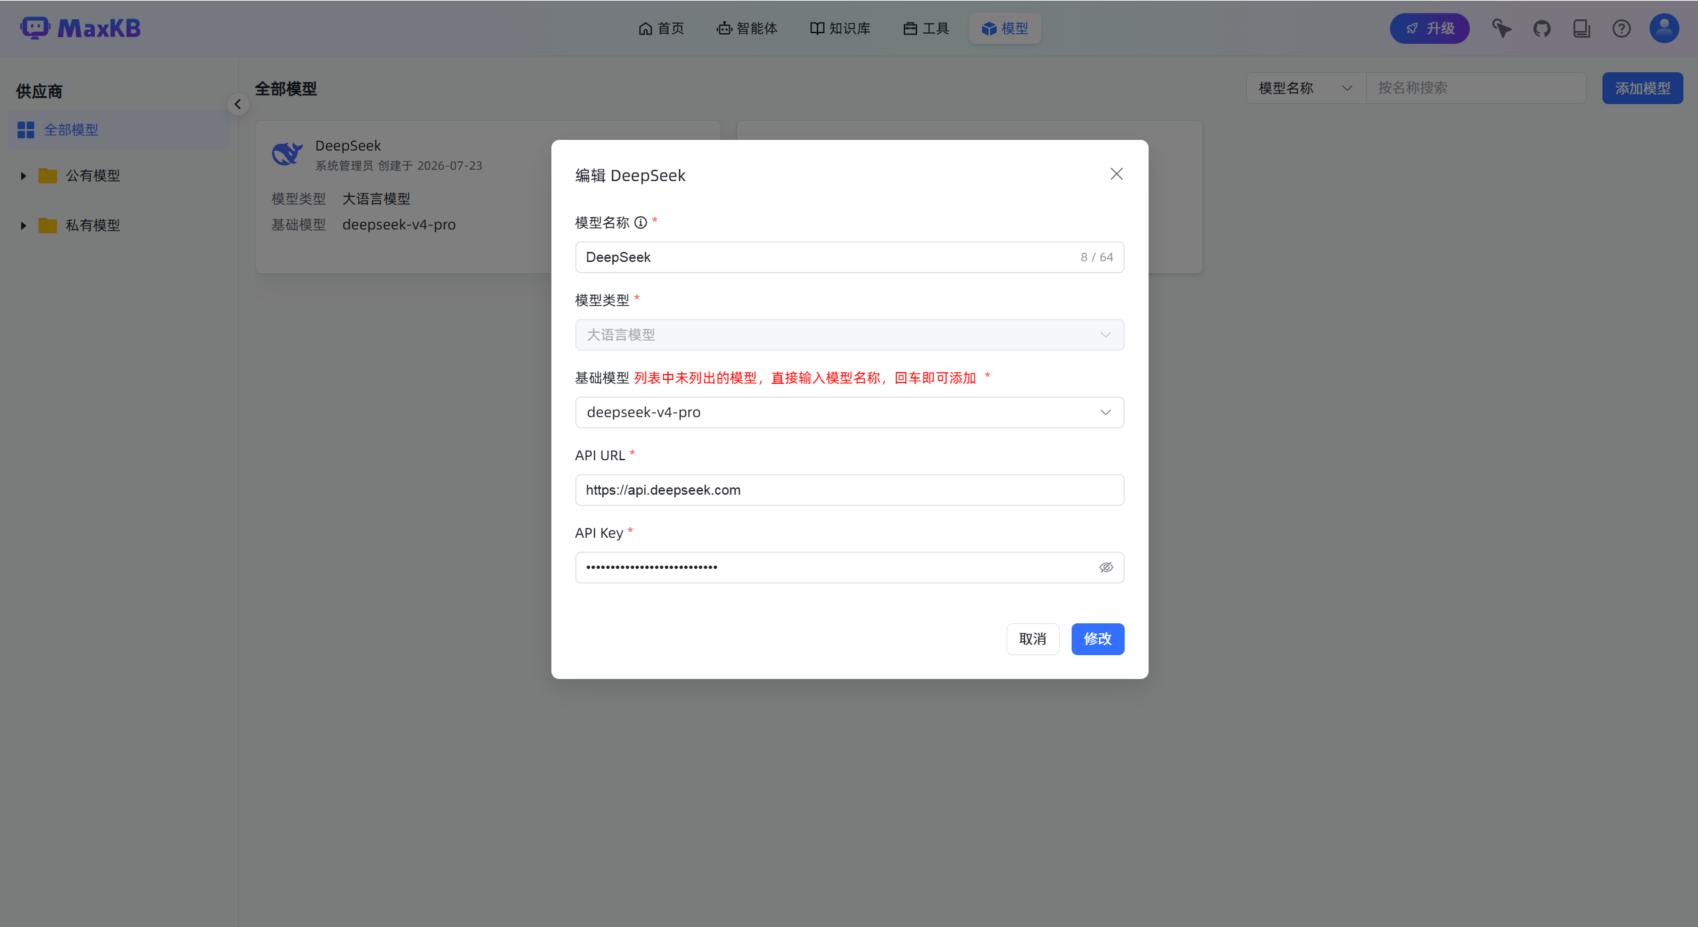Edit the 模型名称 DeepSeek input
1698x927 pixels.
[x=849, y=257]
